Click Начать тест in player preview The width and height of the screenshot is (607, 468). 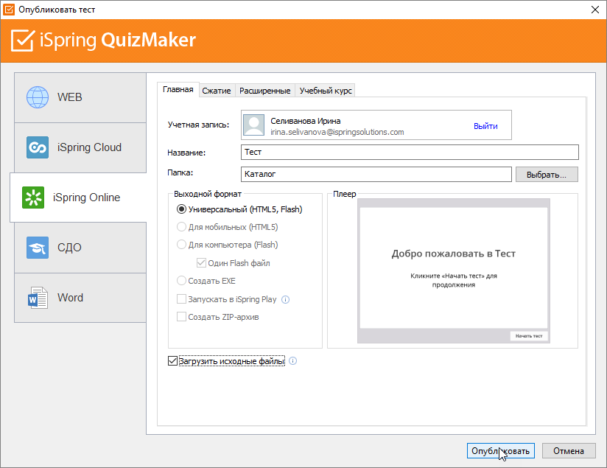coord(529,336)
